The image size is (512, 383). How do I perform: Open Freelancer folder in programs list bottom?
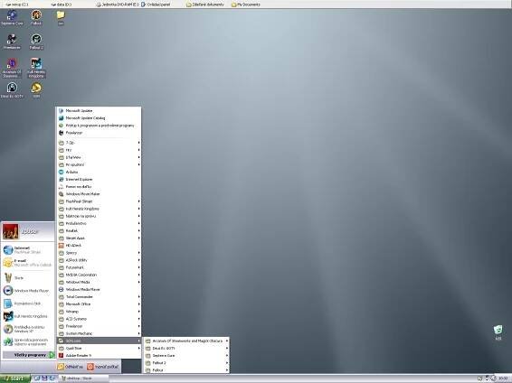(100, 326)
